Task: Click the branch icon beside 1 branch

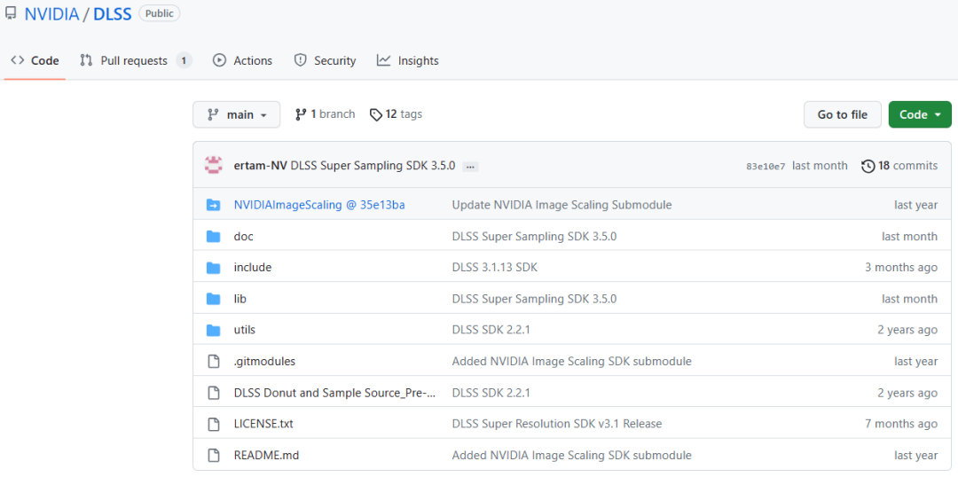Action: tap(301, 114)
